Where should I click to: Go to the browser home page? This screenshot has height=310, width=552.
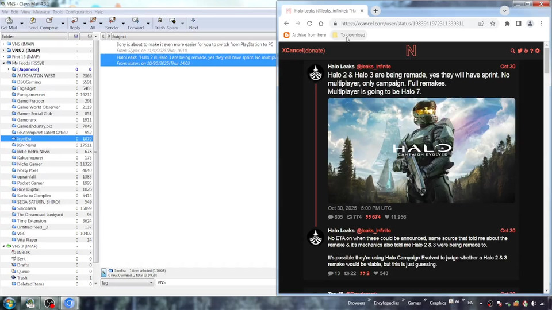coord(321,24)
